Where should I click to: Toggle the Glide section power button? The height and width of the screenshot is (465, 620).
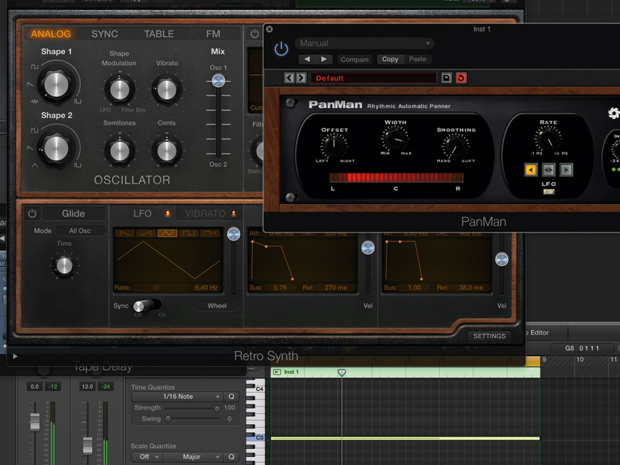click(x=32, y=214)
